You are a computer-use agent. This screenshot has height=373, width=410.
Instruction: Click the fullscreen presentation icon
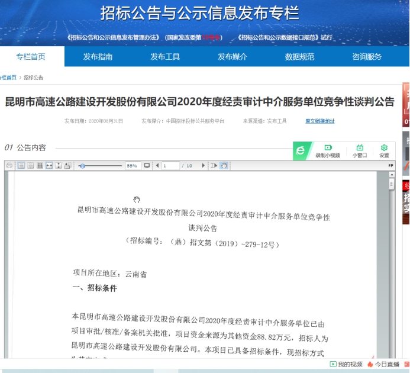147,166
